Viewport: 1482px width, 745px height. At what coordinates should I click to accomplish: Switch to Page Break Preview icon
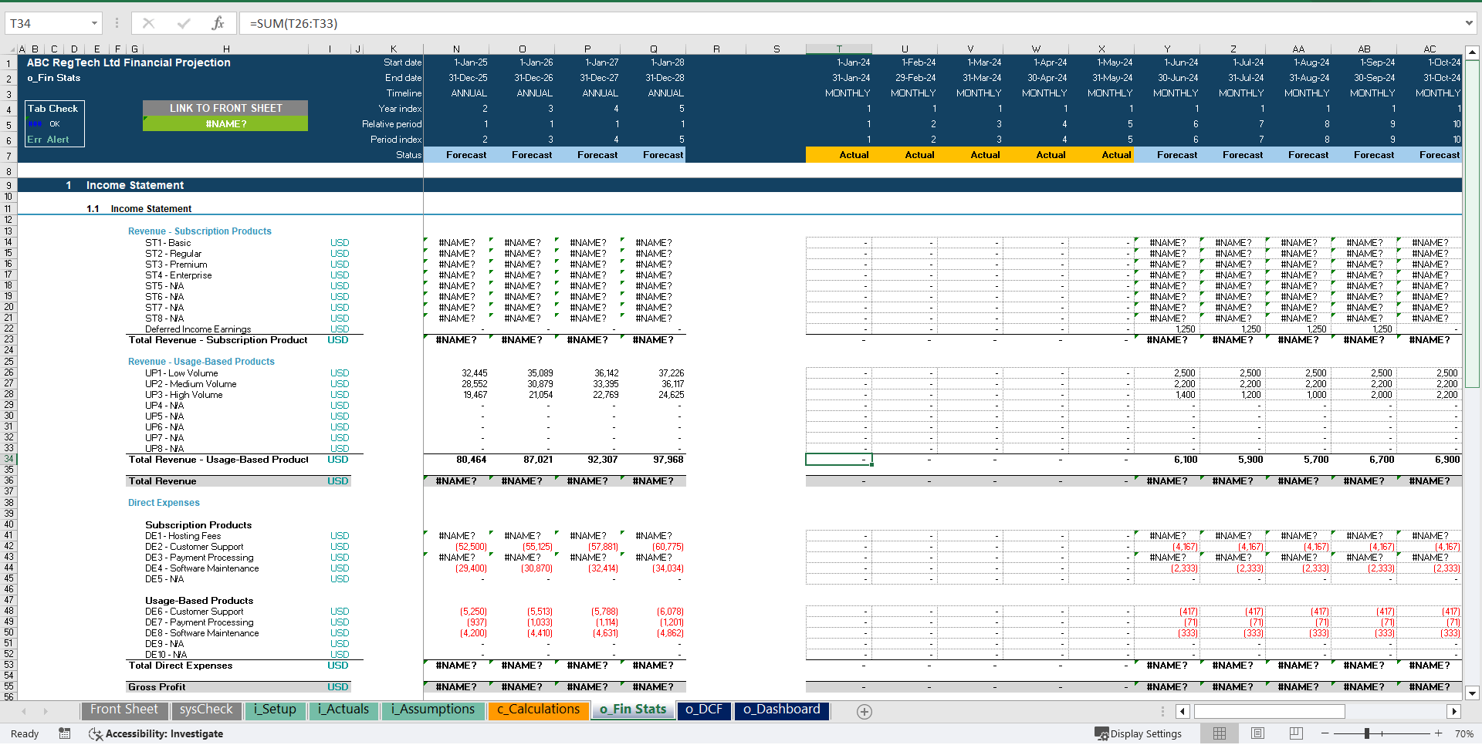[1296, 733]
